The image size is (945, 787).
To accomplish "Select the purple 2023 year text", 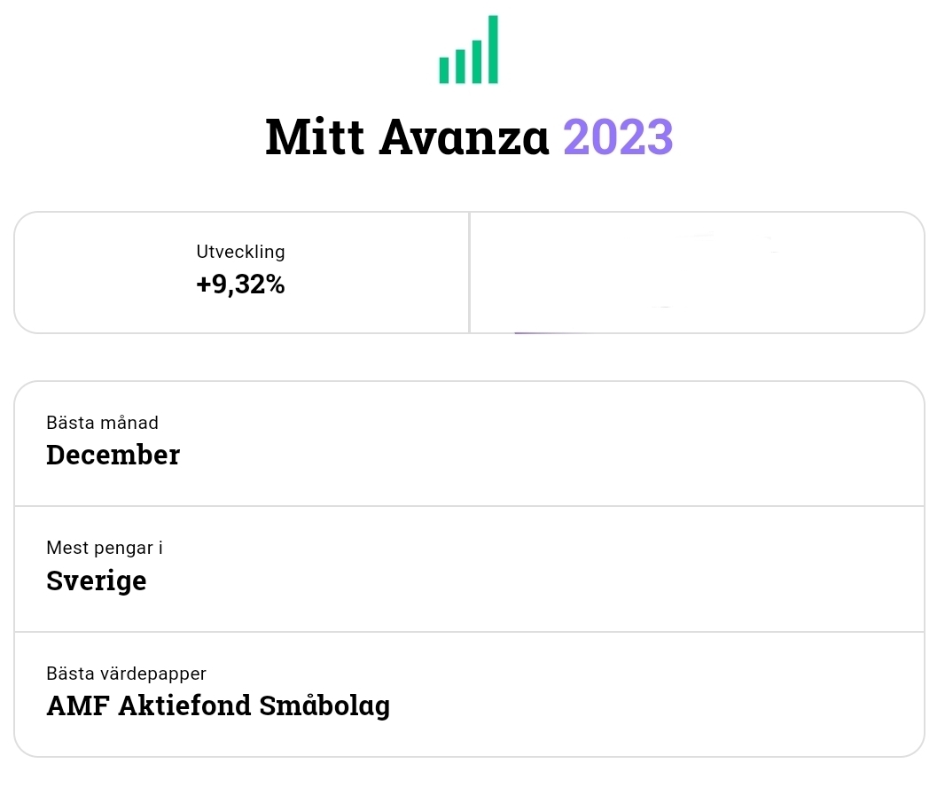I will tap(618, 136).
